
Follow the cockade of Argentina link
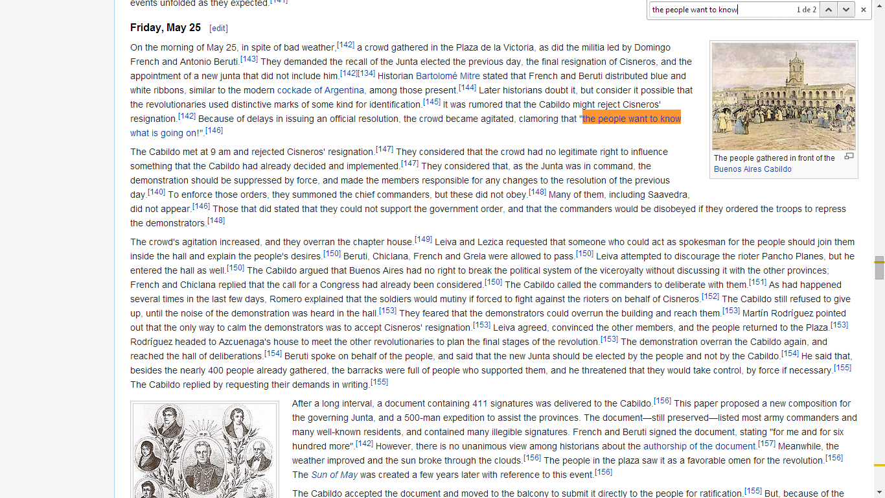point(321,90)
